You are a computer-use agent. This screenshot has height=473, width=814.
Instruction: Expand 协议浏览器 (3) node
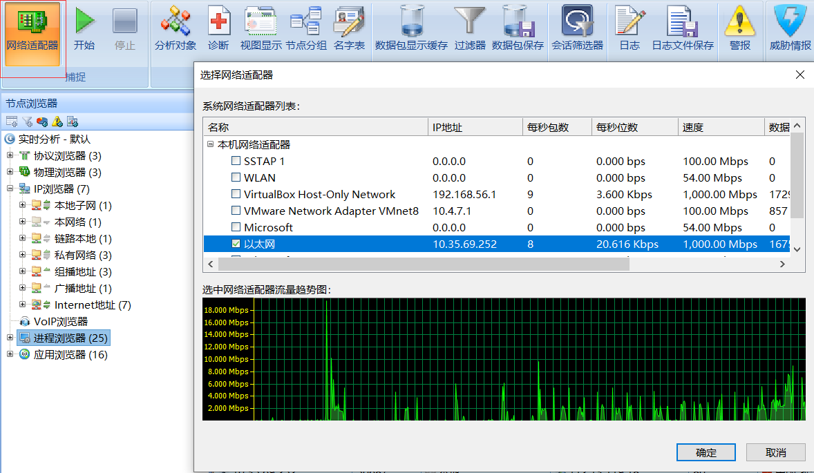coord(10,155)
